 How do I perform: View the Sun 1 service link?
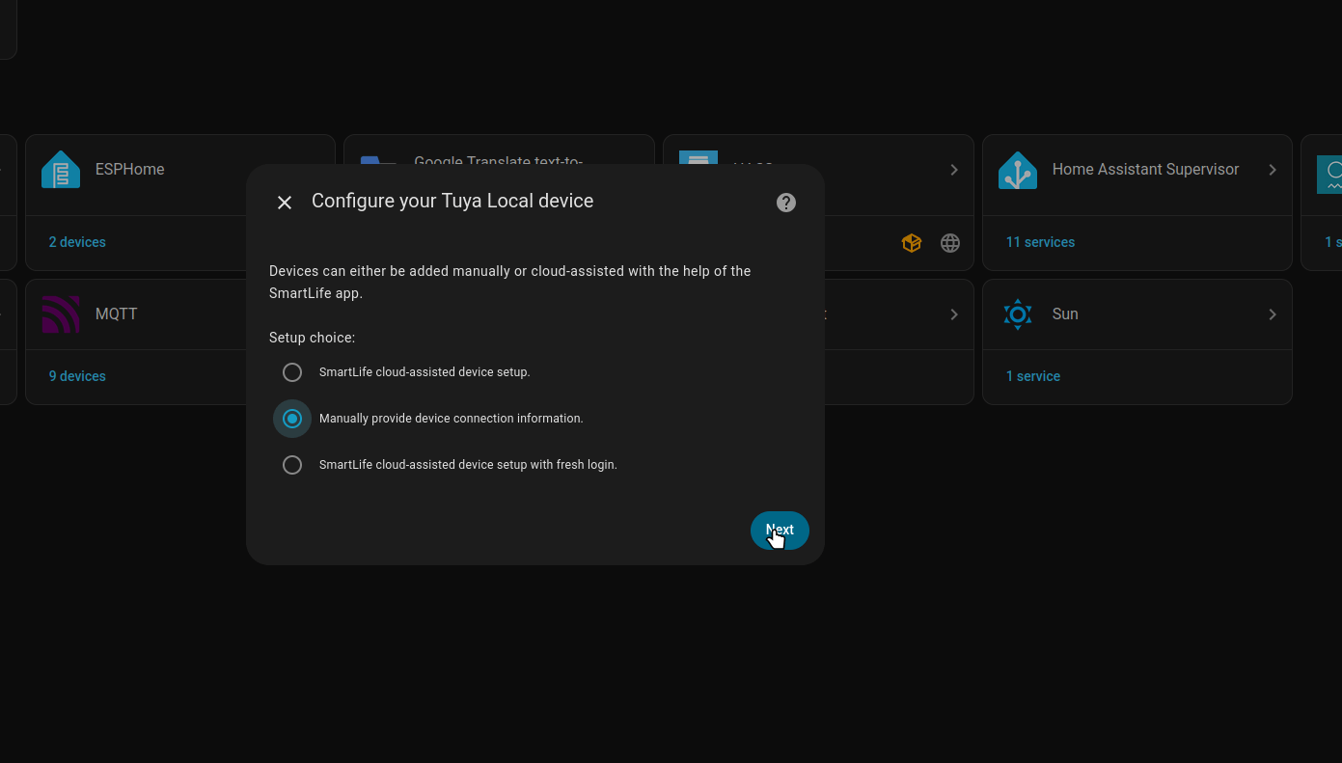click(x=1033, y=376)
